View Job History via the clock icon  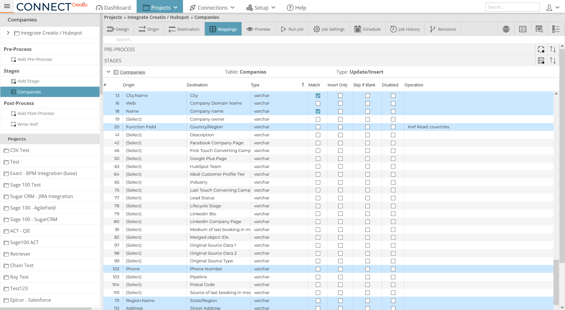pos(393,29)
